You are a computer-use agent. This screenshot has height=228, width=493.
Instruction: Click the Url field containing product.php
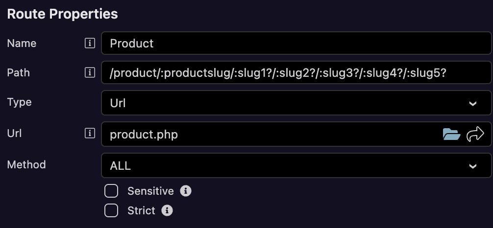pos(270,134)
